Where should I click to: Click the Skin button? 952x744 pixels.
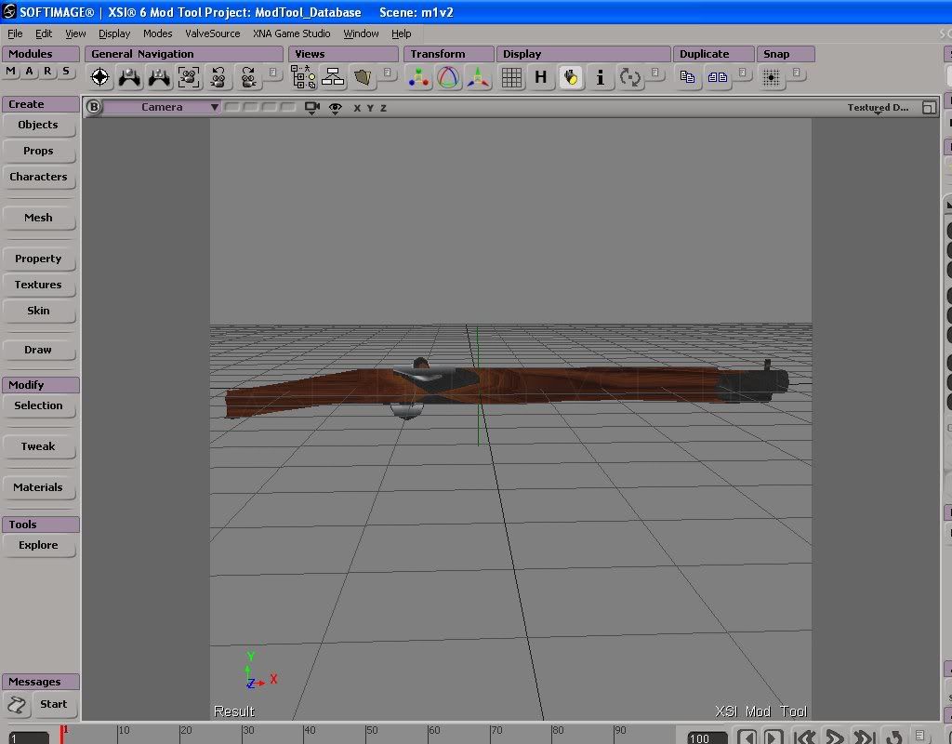(39, 311)
